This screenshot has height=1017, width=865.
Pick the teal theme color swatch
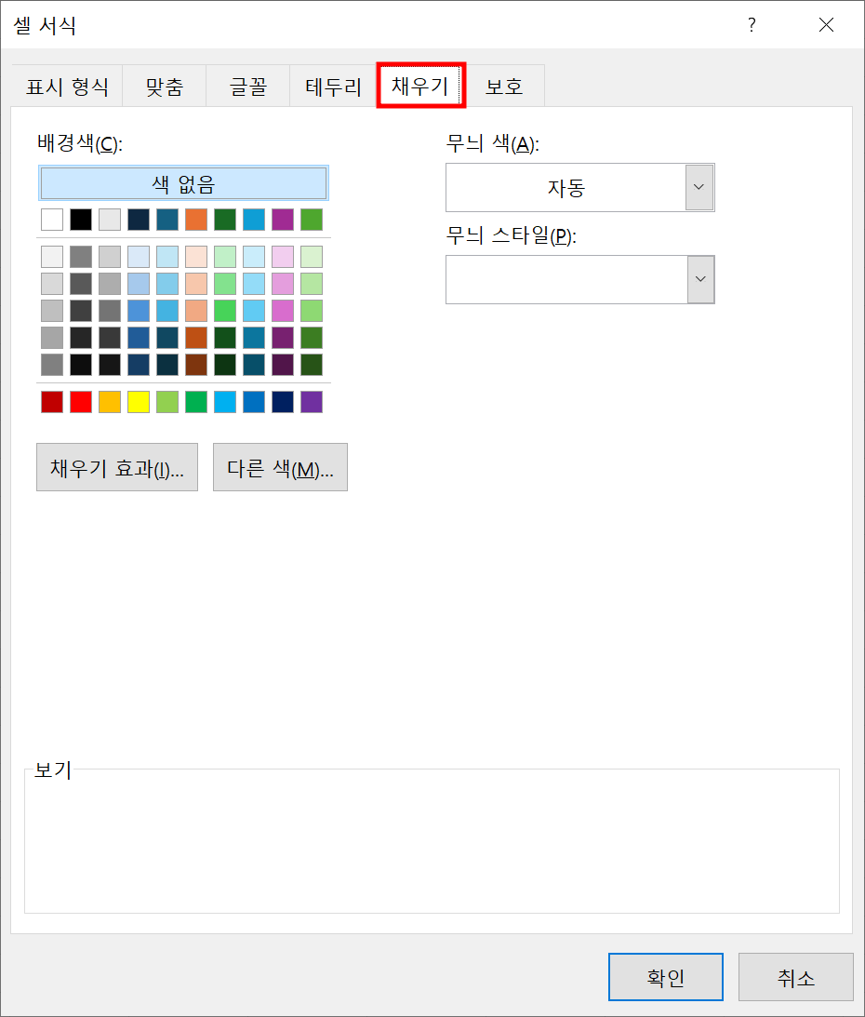point(167,220)
